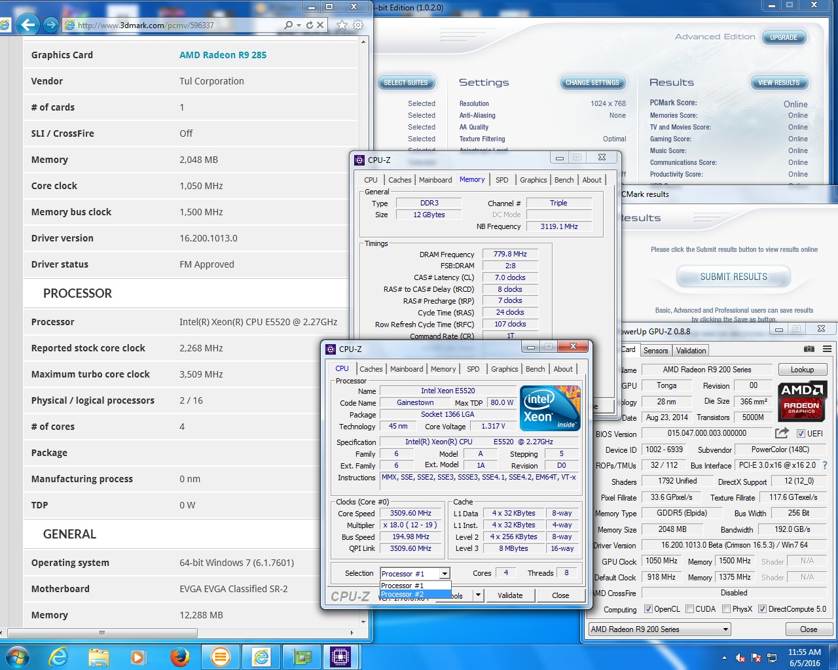Click GPU-Z screenshot camera icon

(x=809, y=349)
